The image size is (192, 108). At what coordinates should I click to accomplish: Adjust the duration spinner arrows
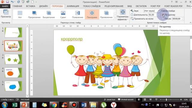tap(159, 15)
